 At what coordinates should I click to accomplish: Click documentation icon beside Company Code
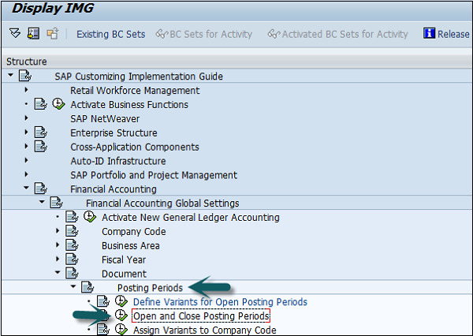pos(73,233)
